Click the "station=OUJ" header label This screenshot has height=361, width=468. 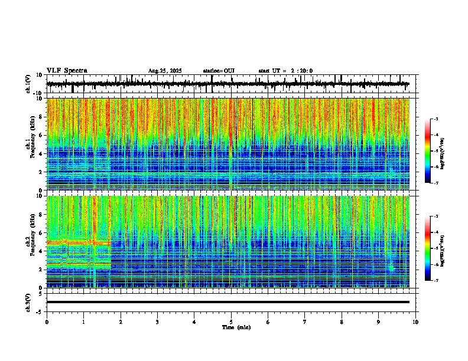[x=219, y=71]
